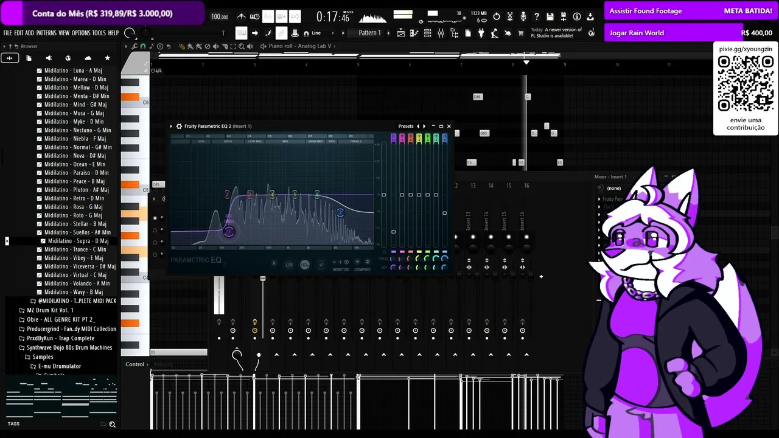The height and width of the screenshot is (438, 779).
Task: Open the EDIT menu
Action: 19,33
